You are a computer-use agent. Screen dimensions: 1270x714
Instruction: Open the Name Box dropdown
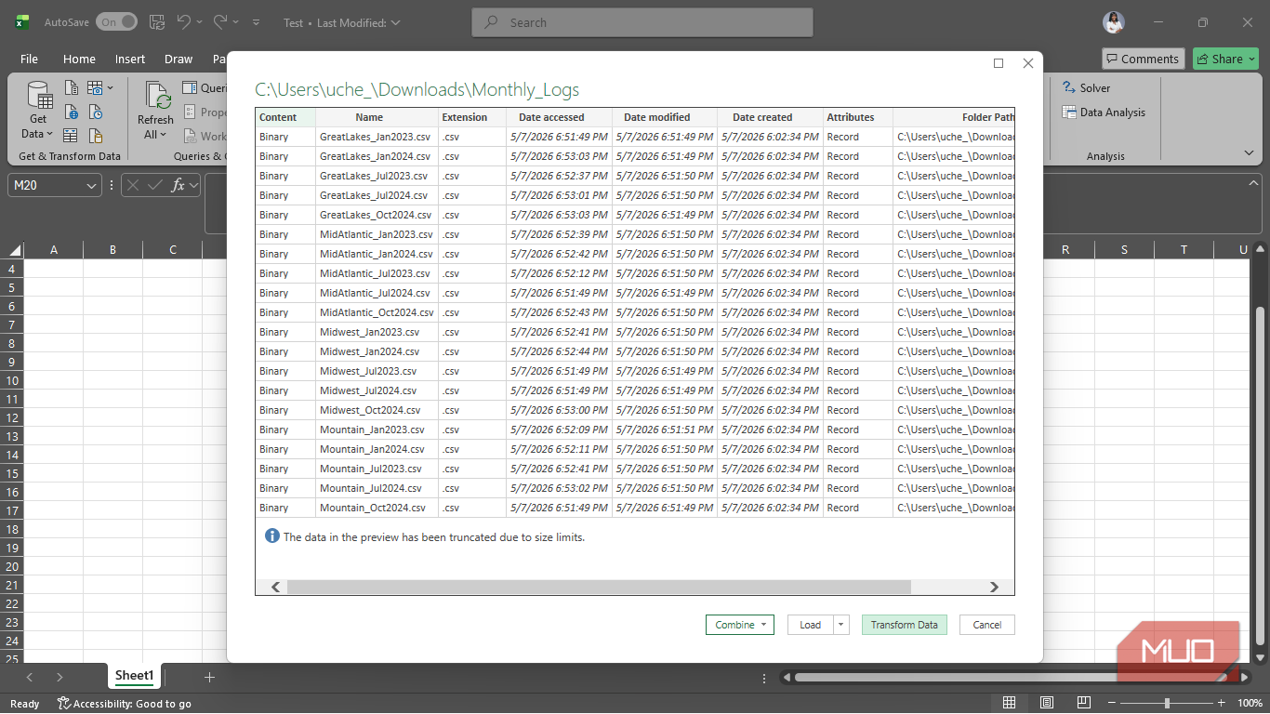(91, 186)
